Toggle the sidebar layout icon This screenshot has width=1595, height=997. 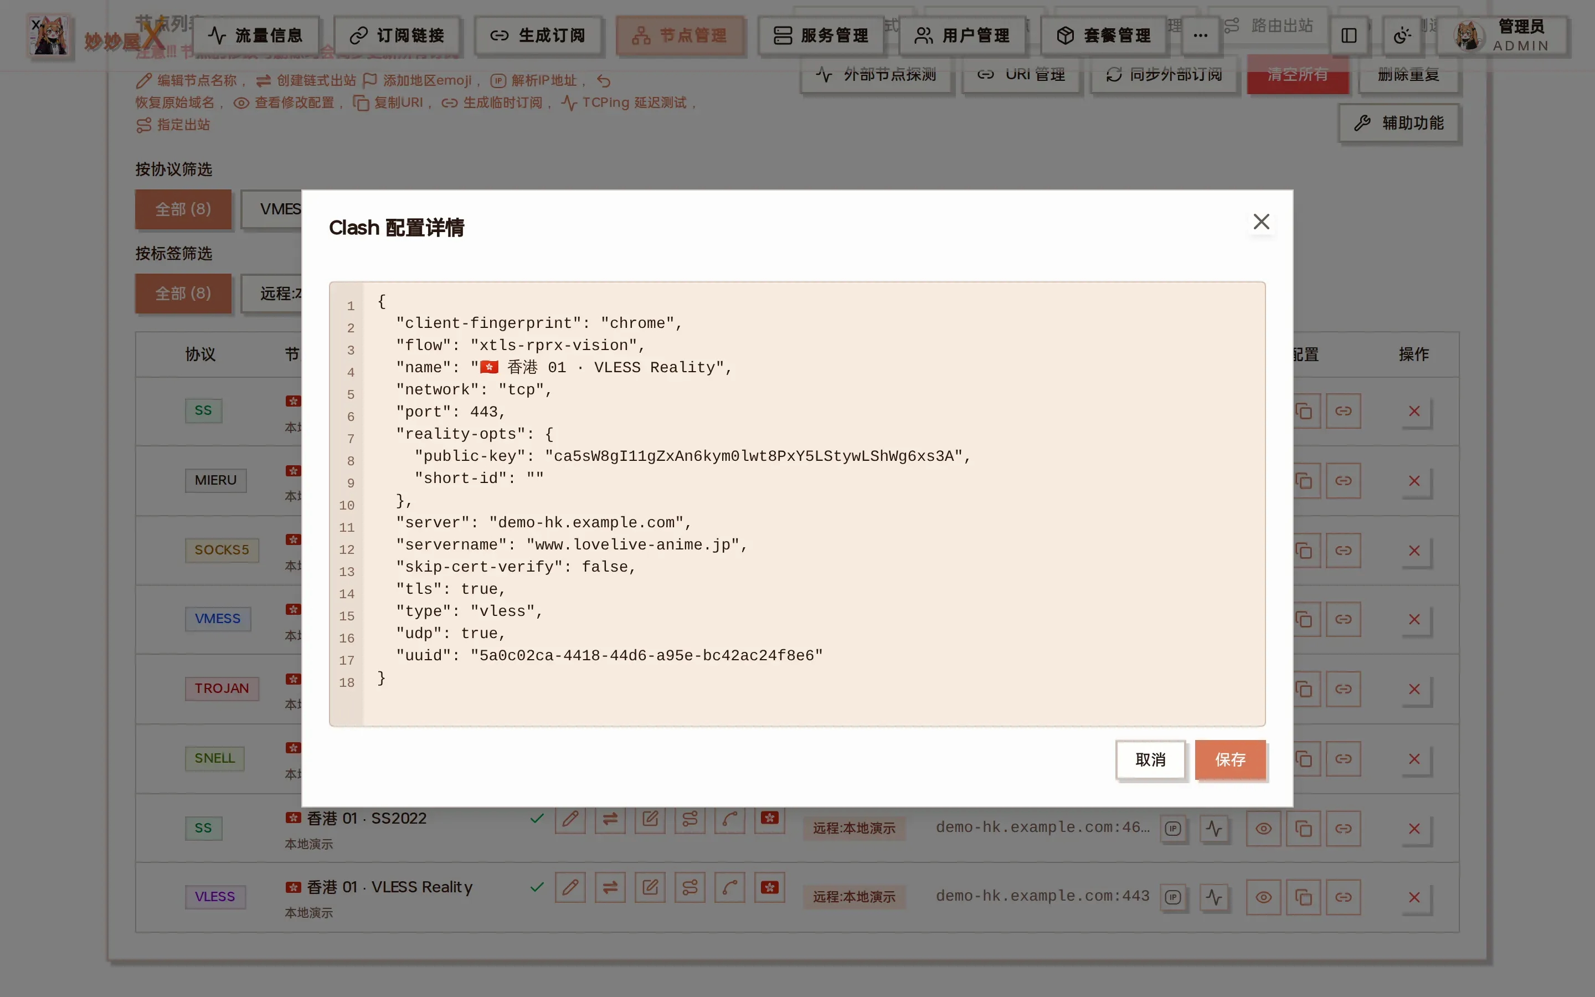[x=1349, y=35]
